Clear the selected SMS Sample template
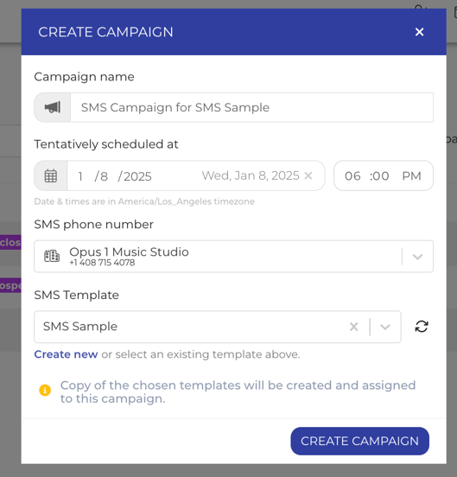 coord(353,327)
